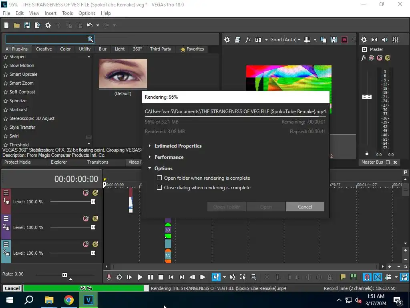Click Split Screen View icon
This screenshot has width=410, height=308.
(258, 40)
